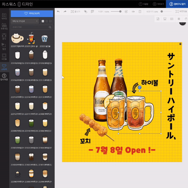Image resolution: width=188 pixels, height=188 pixels.
Task: Add the whipped mocha sticker 22321
Action: click(31, 55)
